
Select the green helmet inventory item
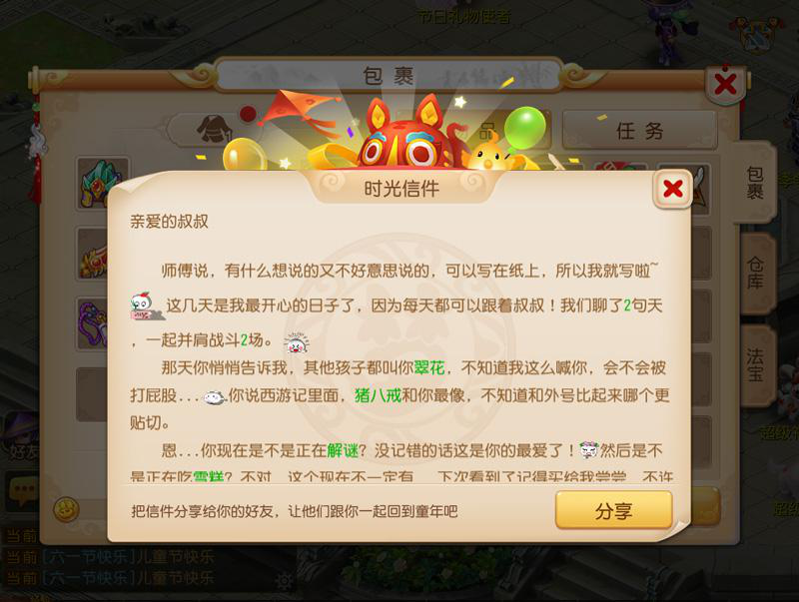pyautogui.click(x=101, y=184)
